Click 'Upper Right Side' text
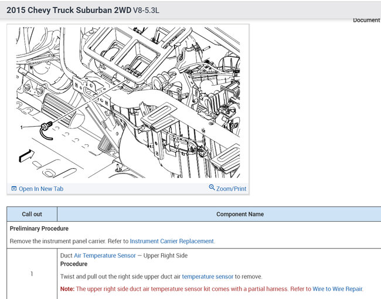381x299 pixels. click(165, 256)
